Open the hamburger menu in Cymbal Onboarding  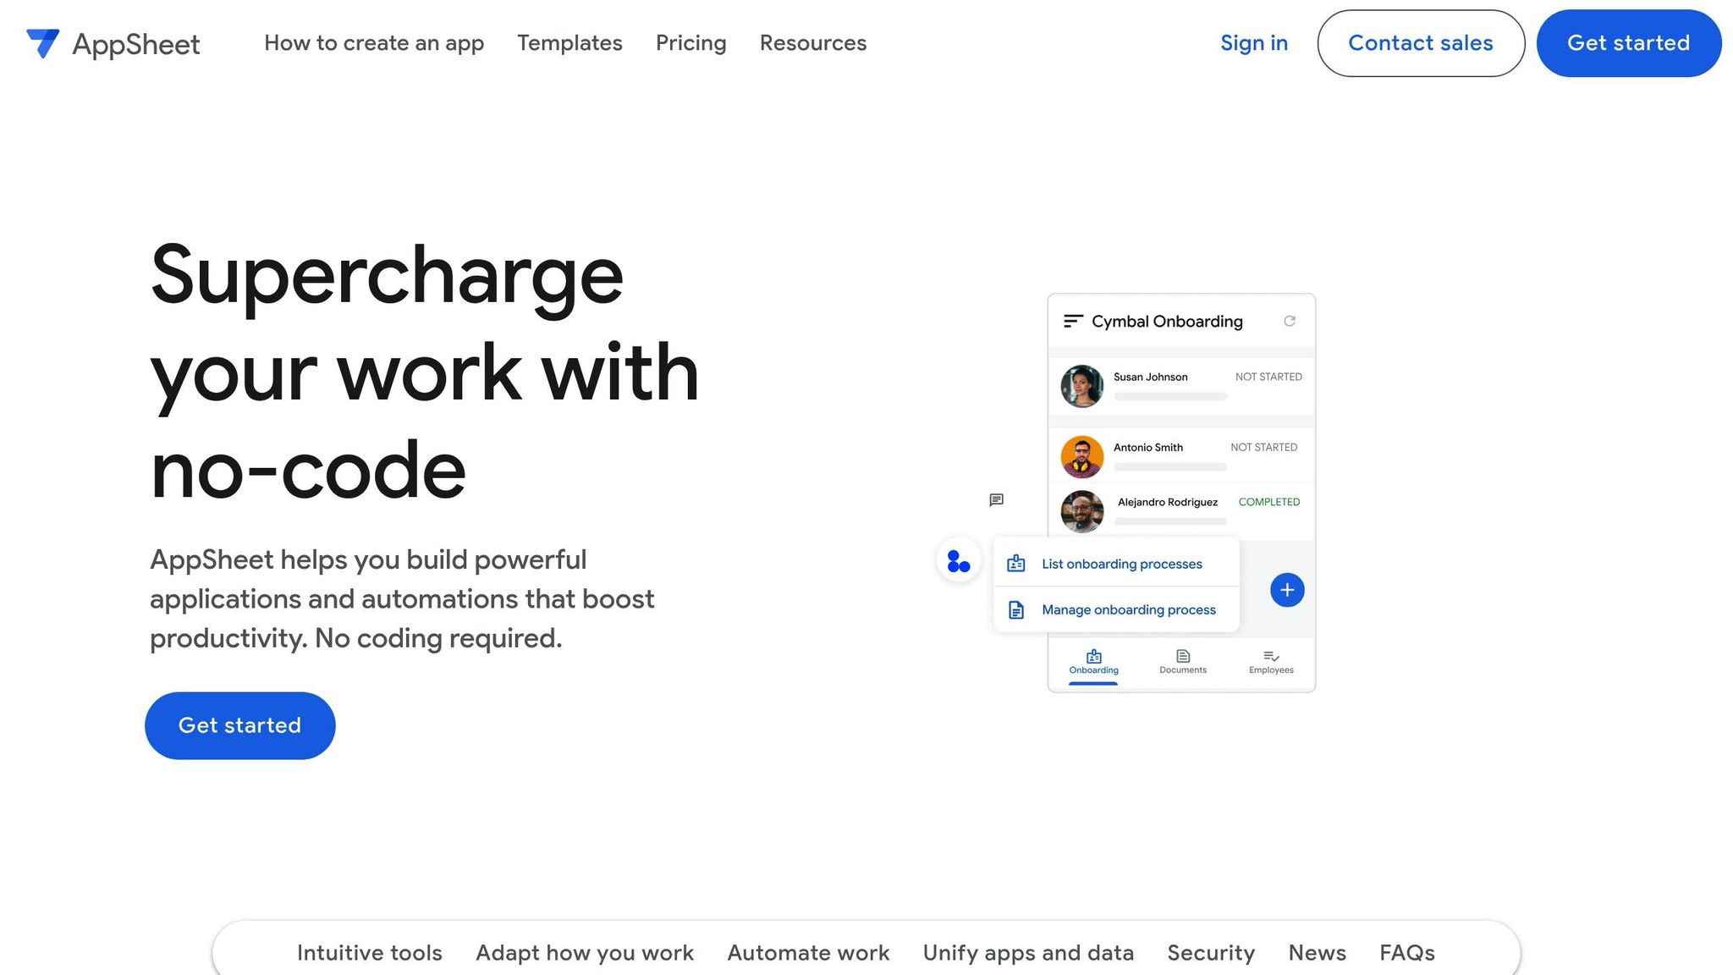1073,321
